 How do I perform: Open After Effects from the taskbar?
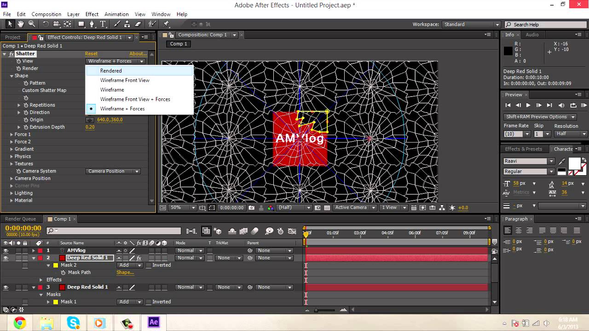[x=154, y=322]
